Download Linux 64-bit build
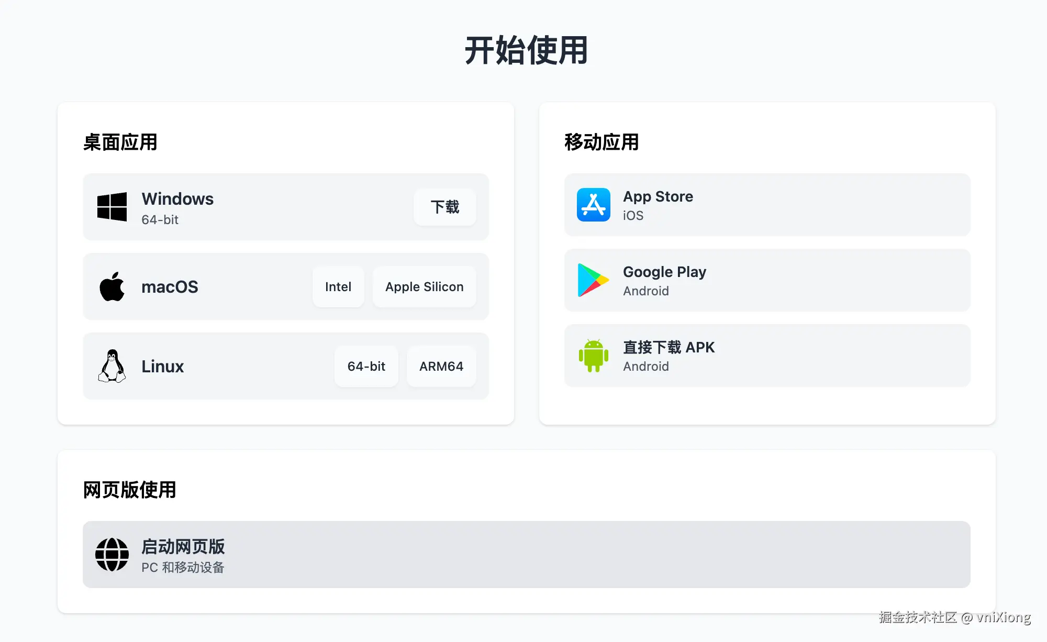The image size is (1047, 642). click(366, 367)
